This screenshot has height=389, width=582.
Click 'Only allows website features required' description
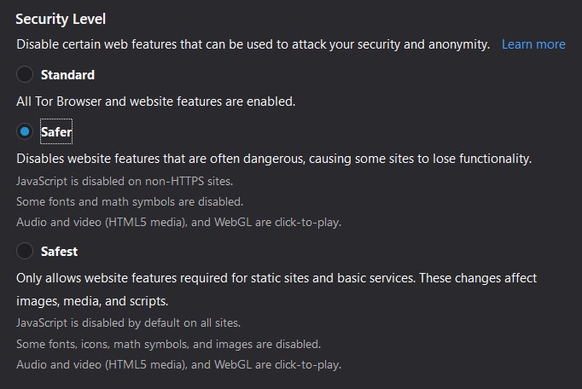276,278
